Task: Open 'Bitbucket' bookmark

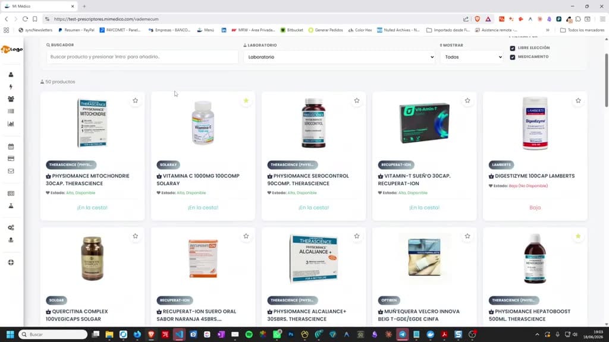Action: 291,30
